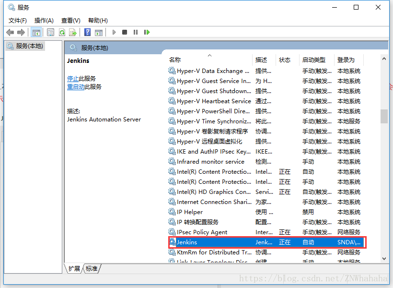Click the Refresh toolbar icon
The image size is (393, 288).
point(62,32)
